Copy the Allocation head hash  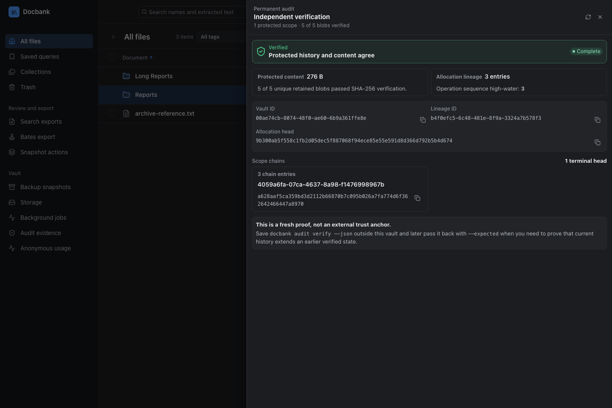598,142
